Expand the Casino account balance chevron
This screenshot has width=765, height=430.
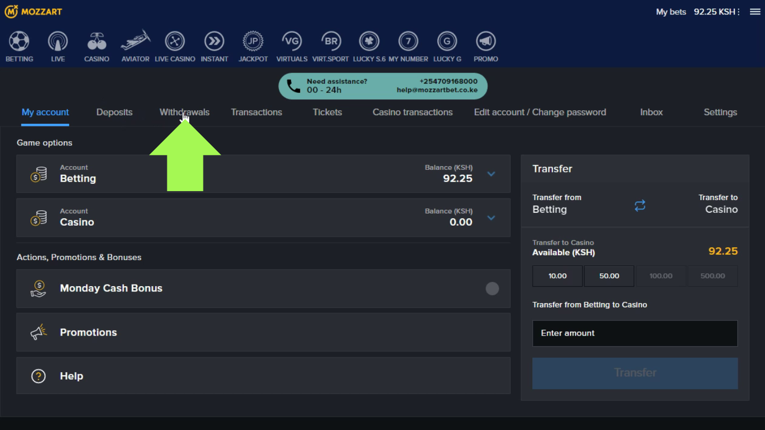pyautogui.click(x=491, y=218)
